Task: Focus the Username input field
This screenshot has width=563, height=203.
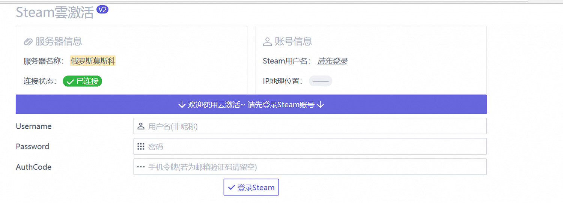Action: pyautogui.click(x=310, y=126)
